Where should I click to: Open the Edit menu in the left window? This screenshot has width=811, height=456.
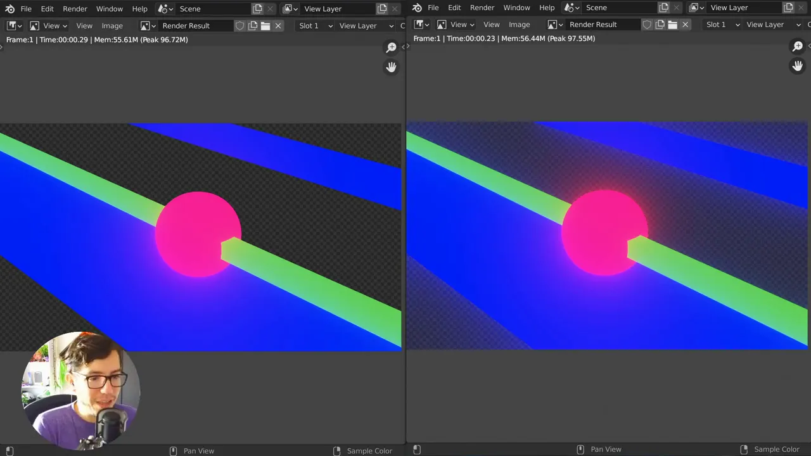click(x=48, y=9)
